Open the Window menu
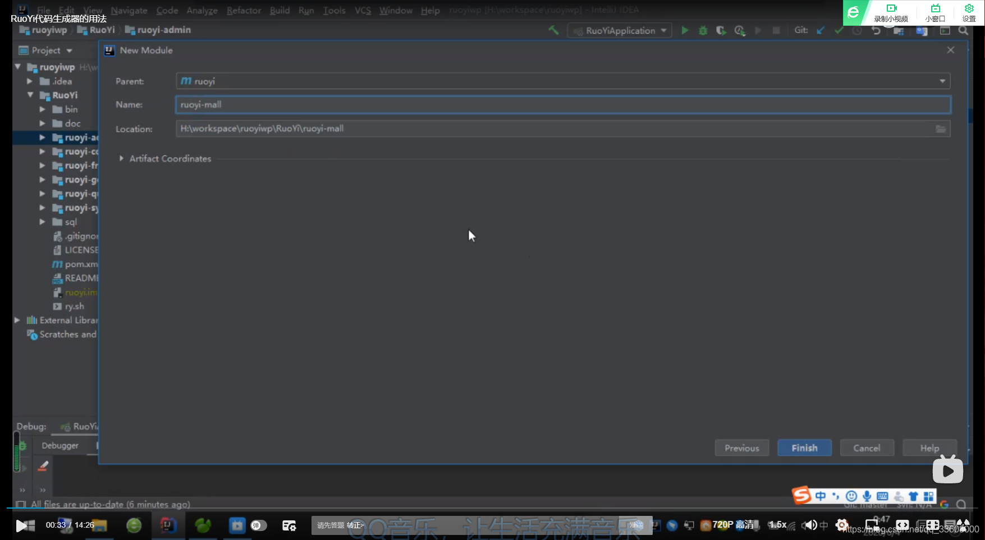 click(x=396, y=11)
